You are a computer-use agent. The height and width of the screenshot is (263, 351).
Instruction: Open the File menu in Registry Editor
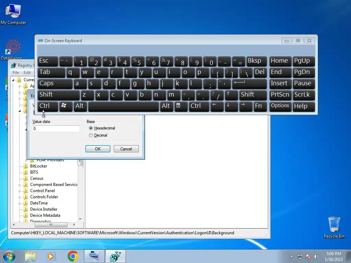[x=16, y=73]
